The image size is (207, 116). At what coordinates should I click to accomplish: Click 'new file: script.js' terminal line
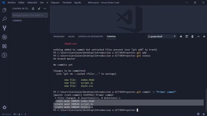tap(79, 83)
